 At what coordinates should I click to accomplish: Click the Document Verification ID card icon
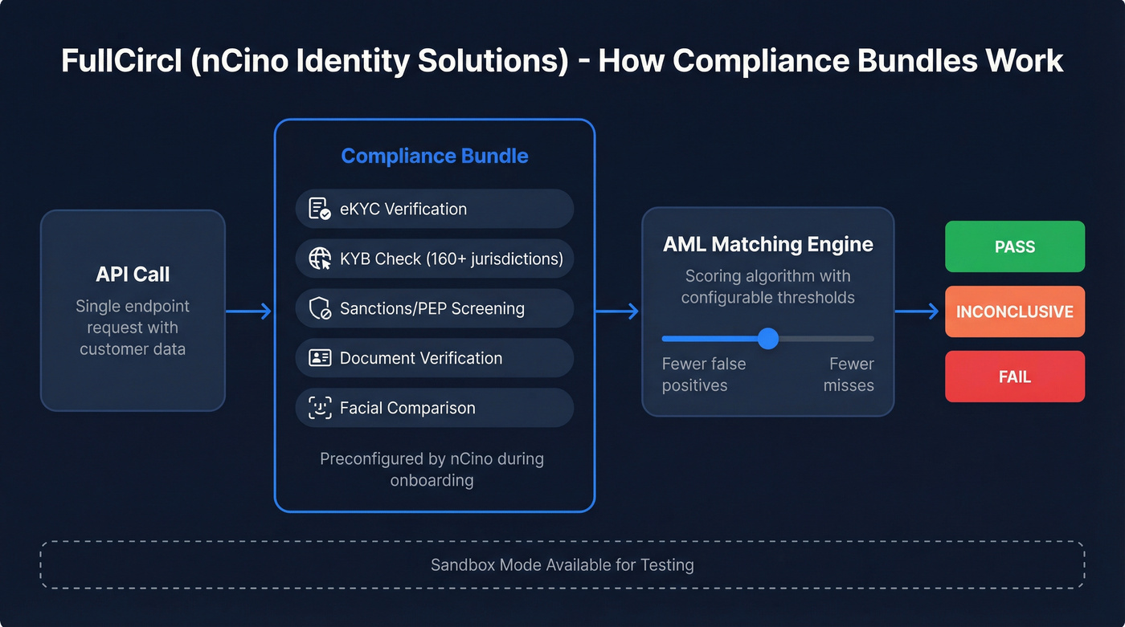[x=320, y=358]
